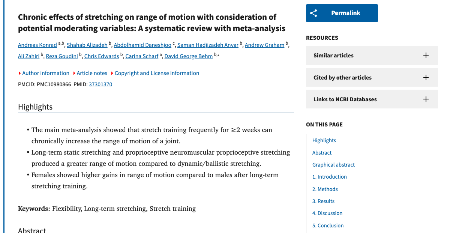Viewport: 450px width, 233px height.
Task: Expand Links to NCBI Databases
Action: (345, 99)
